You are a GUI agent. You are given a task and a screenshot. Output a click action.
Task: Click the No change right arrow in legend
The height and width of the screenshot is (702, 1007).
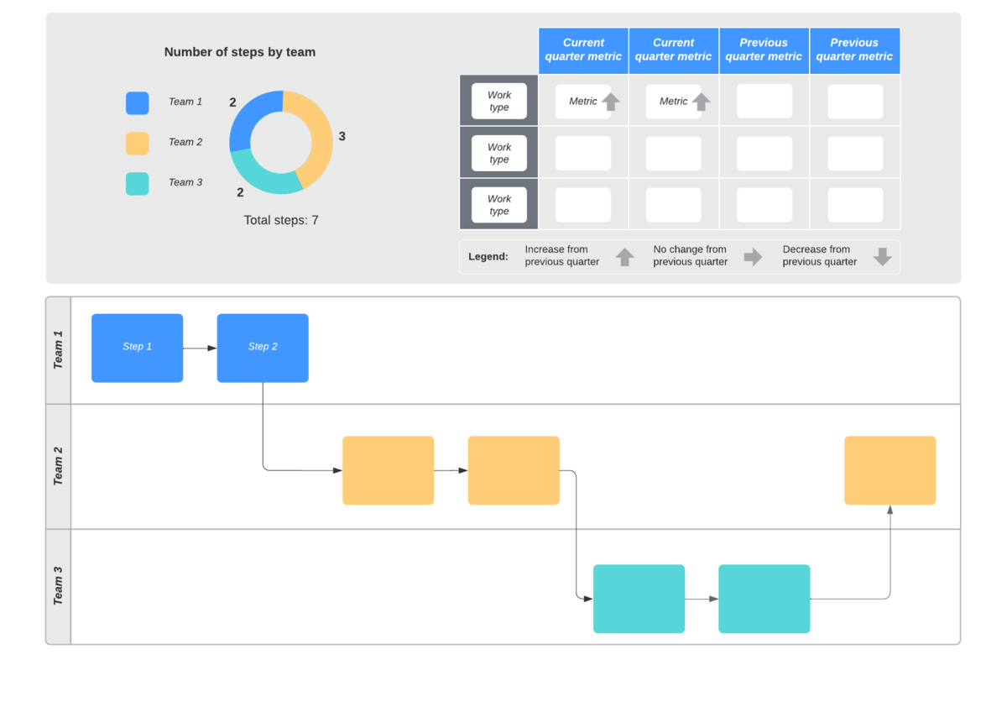click(753, 257)
